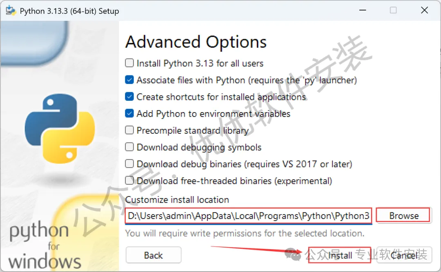Image resolution: width=441 pixels, height=272 pixels.
Task: Open Browse to choose install folder
Action: click(403, 216)
